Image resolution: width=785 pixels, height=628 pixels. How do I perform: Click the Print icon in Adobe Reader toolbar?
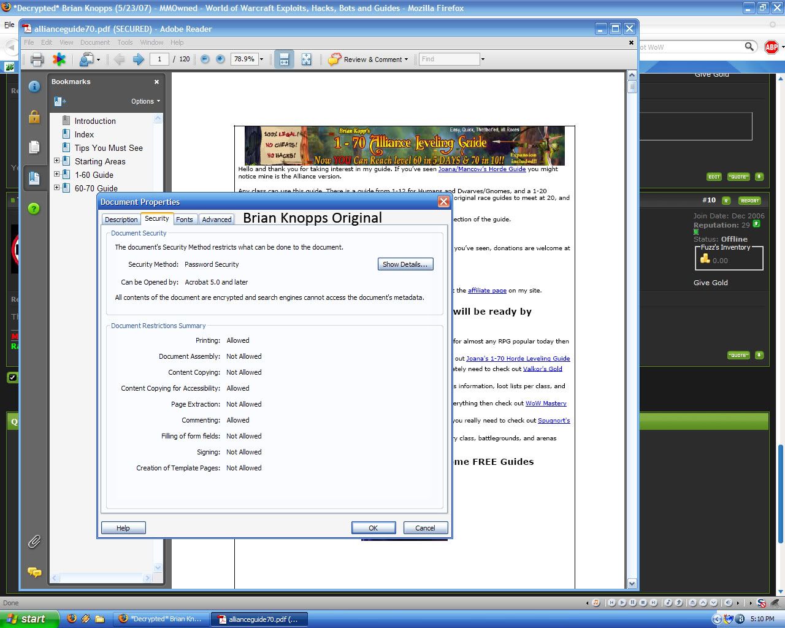click(x=37, y=59)
